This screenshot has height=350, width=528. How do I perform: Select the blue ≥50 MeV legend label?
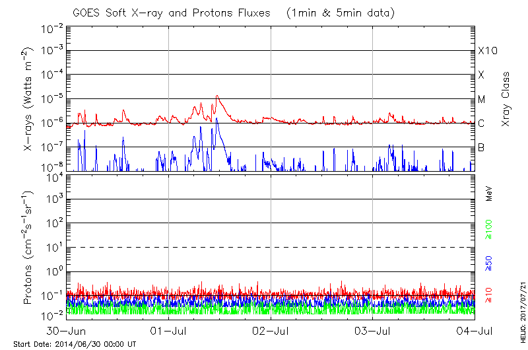point(489,263)
